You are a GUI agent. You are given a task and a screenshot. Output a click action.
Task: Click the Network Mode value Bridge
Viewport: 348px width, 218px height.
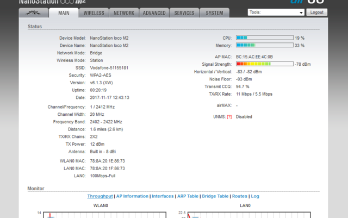coord(96,53)
